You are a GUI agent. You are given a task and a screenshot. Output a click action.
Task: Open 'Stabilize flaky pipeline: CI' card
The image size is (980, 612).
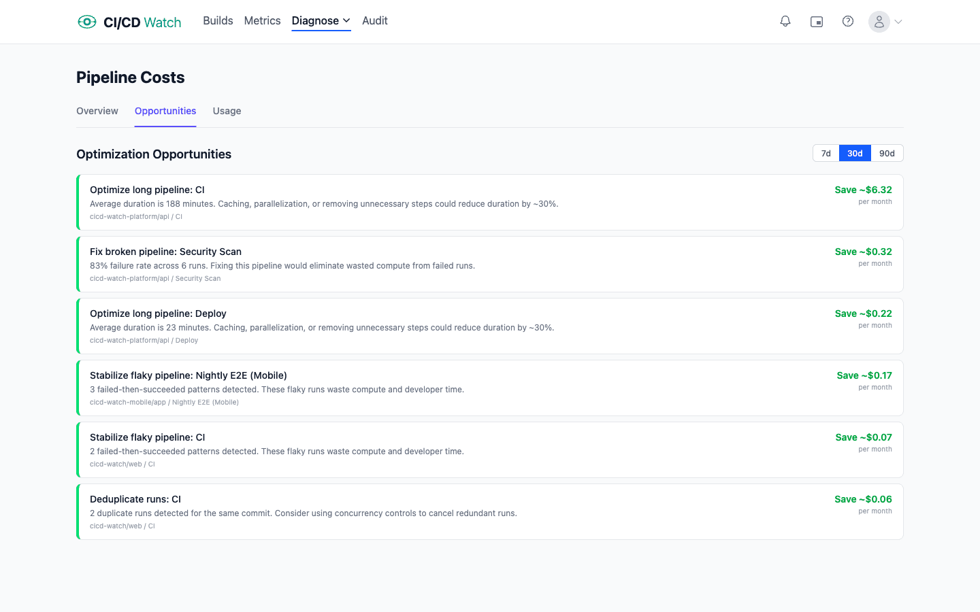[490, 449]
